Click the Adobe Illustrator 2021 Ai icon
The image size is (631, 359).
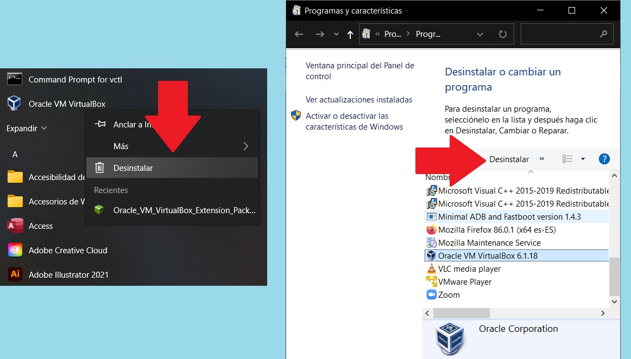tap(15, 274)
